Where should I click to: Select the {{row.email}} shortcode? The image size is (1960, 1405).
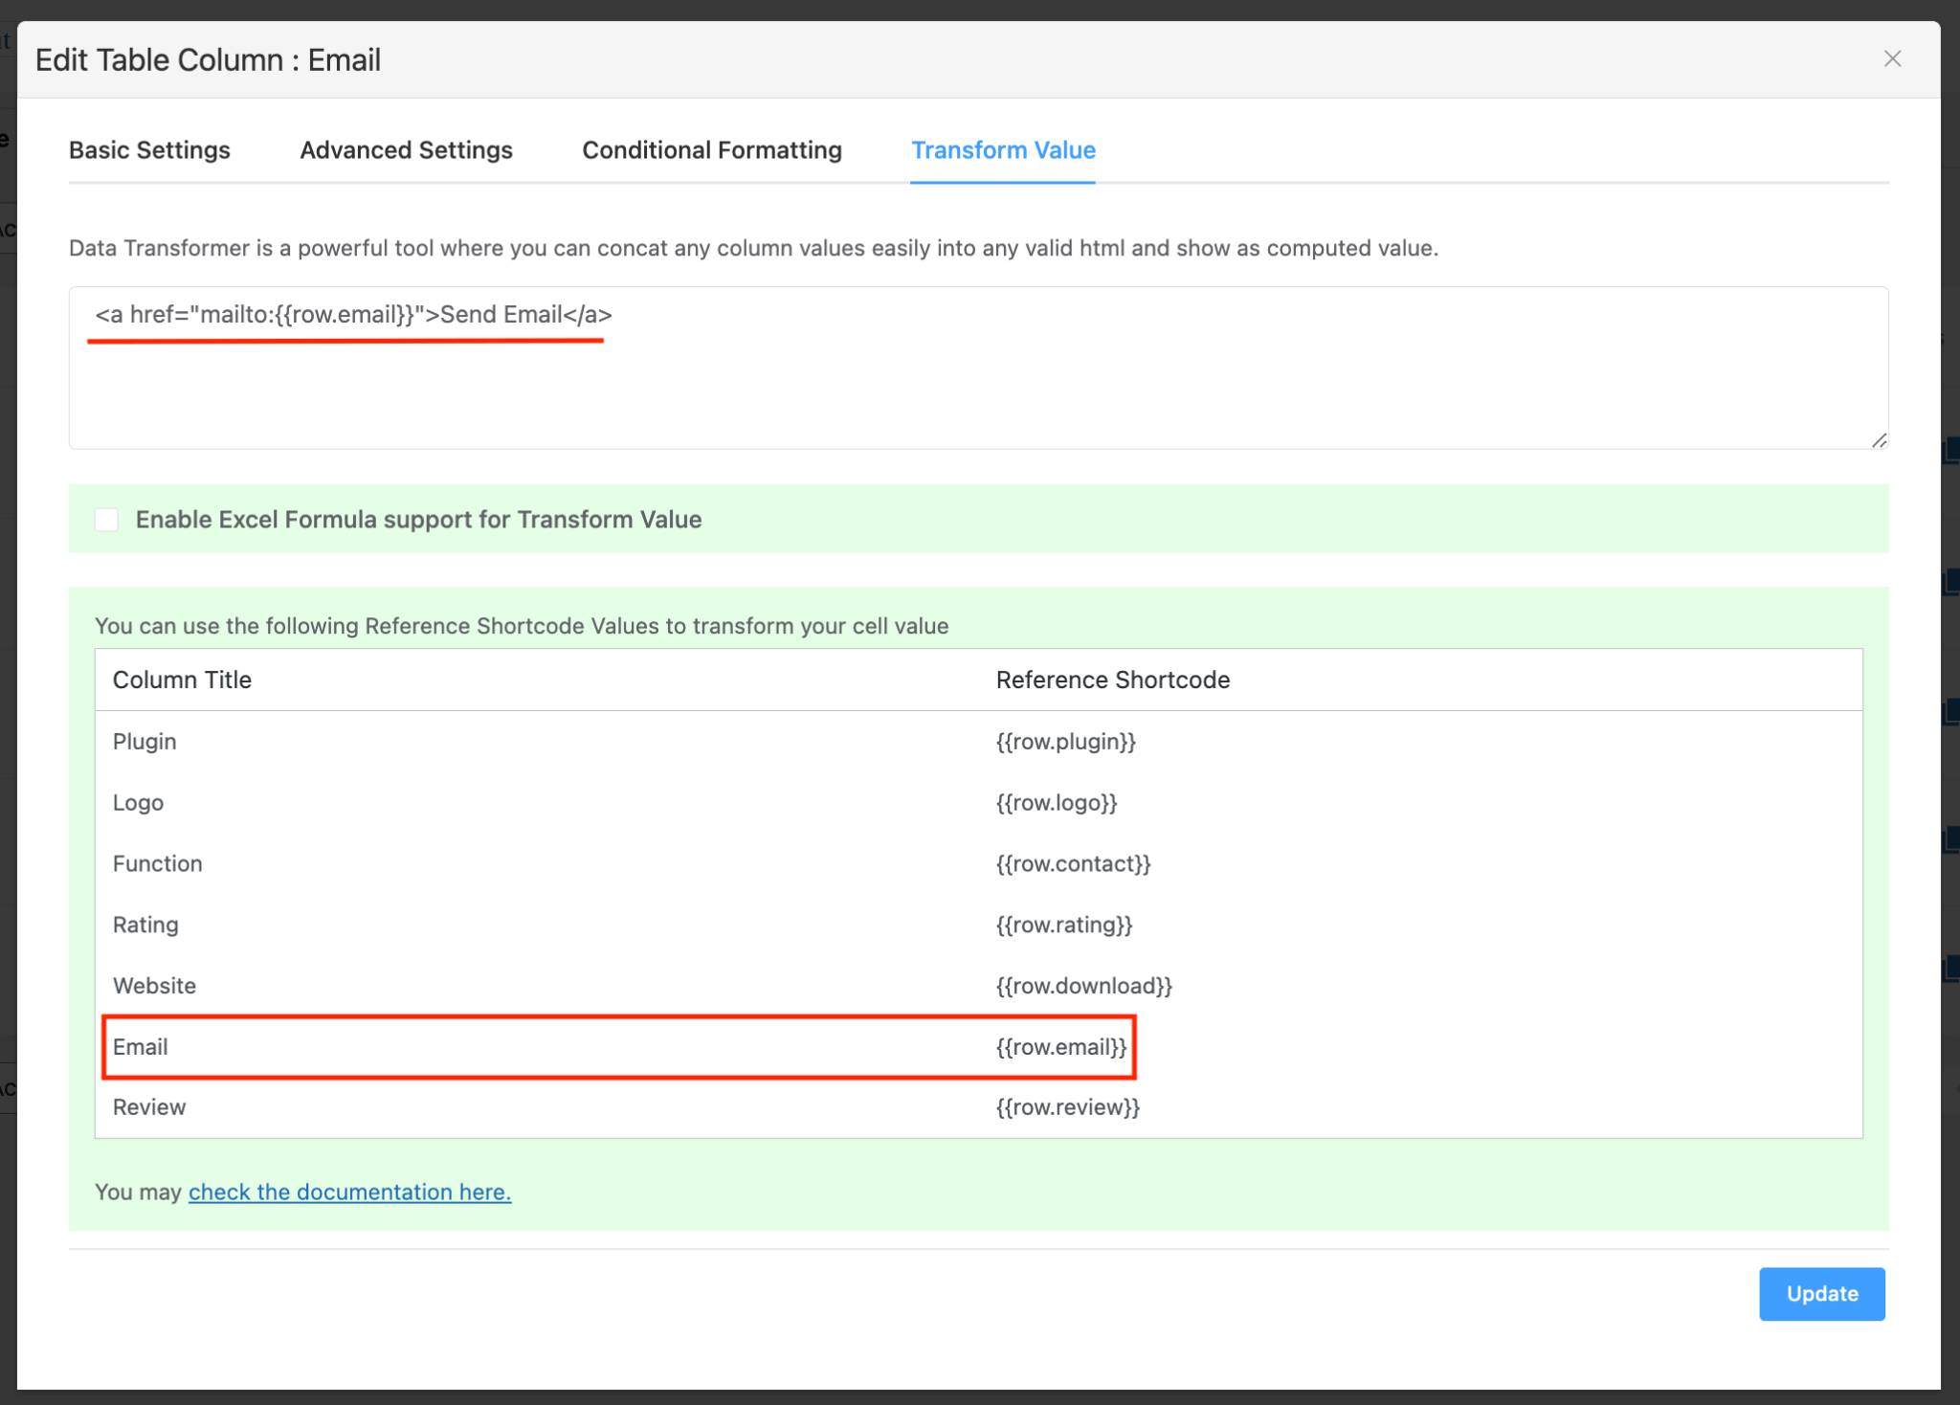click(x=1061, y=1047)
